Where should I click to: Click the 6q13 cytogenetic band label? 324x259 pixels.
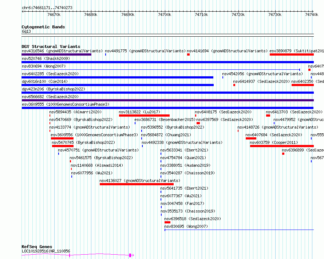point(26,31)
